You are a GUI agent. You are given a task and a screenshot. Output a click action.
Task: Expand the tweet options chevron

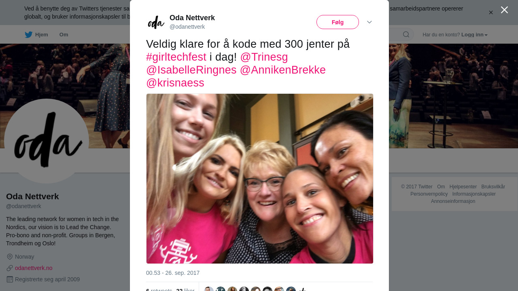(x=369, y=22)
